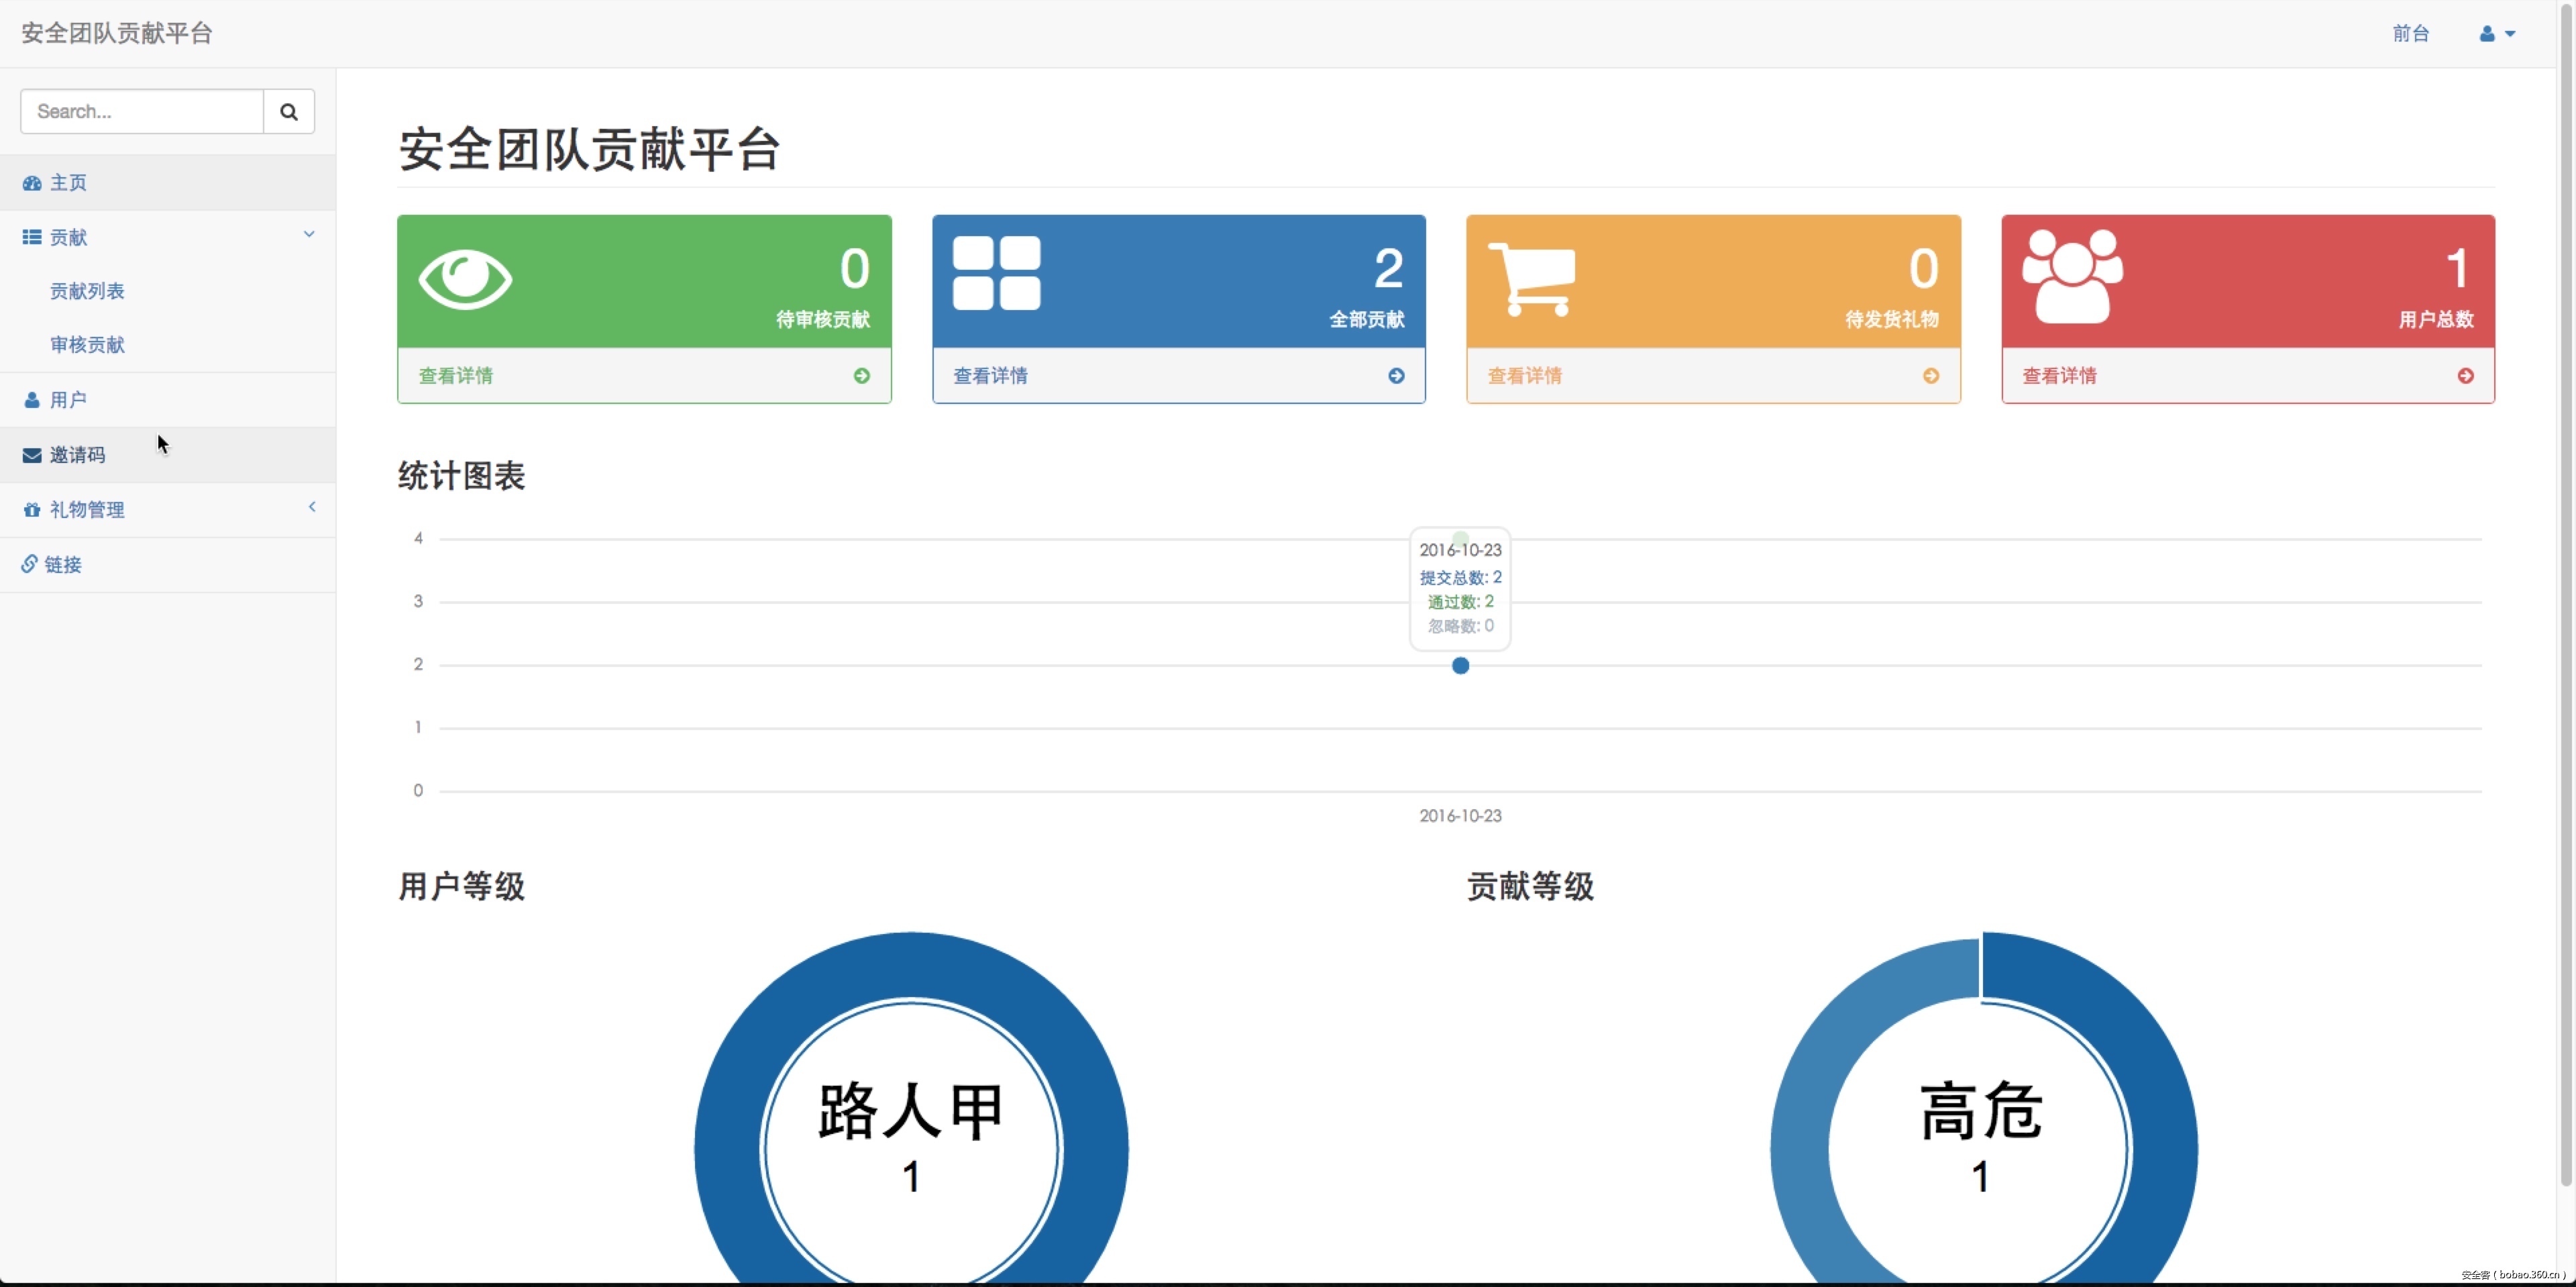
Task: Open 查看详情 on the 用户总数 card
Action: click(x=2060, y=375)
